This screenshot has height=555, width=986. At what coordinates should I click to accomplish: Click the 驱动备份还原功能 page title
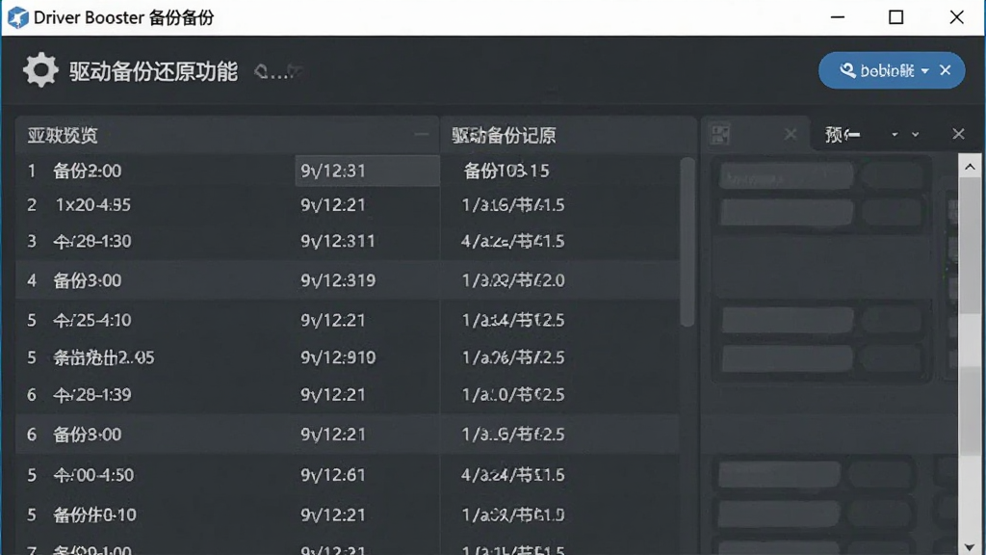[x=153, y=71]
